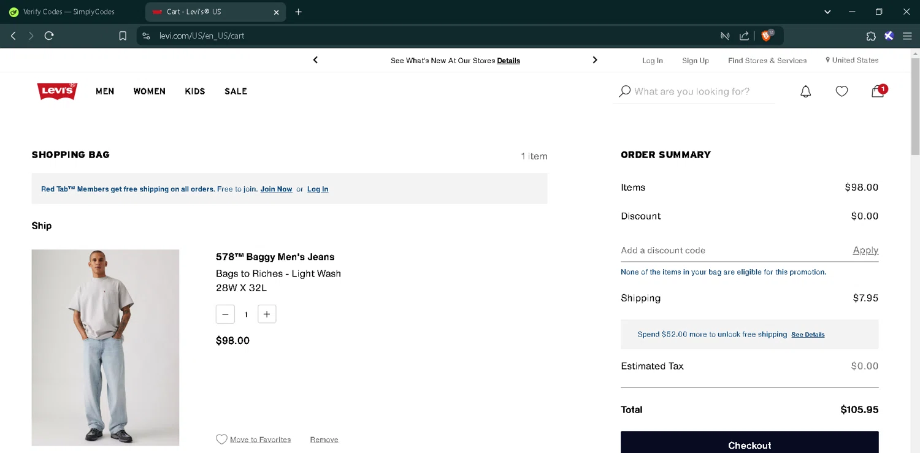Screen dimensions: 920x453
Task: Click the Checkout button
Action: pyautogui.click(x=749, y=444)
